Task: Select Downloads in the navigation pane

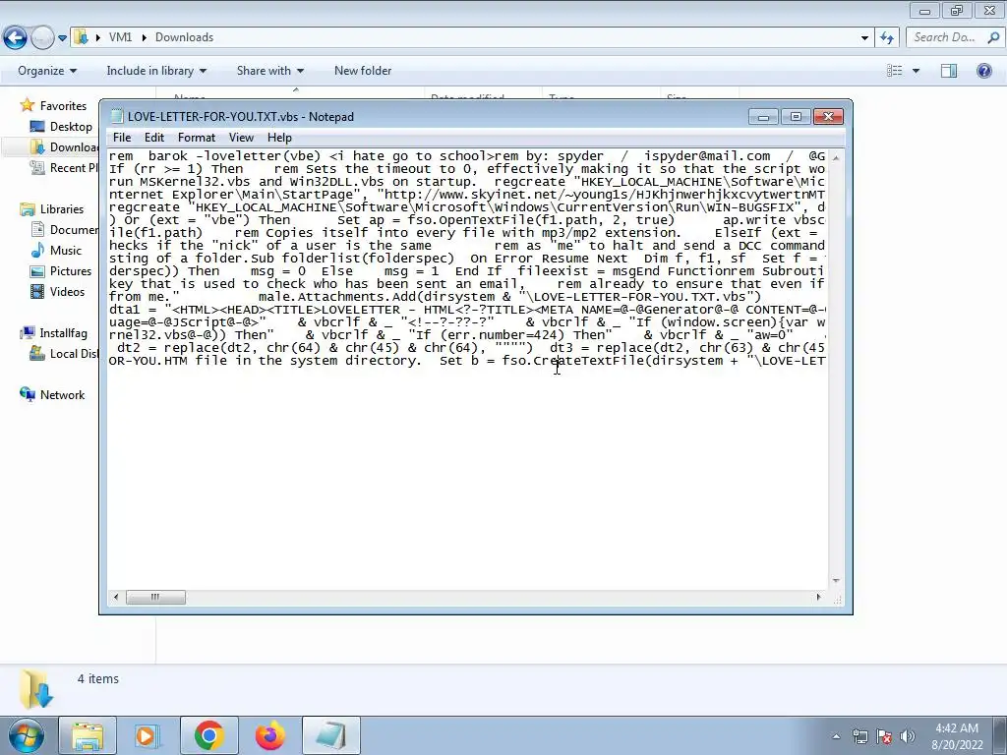Action: click(x=64, y=147)
